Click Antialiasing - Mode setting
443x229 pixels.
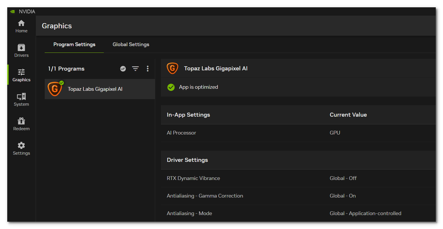[x=189, y=213]
